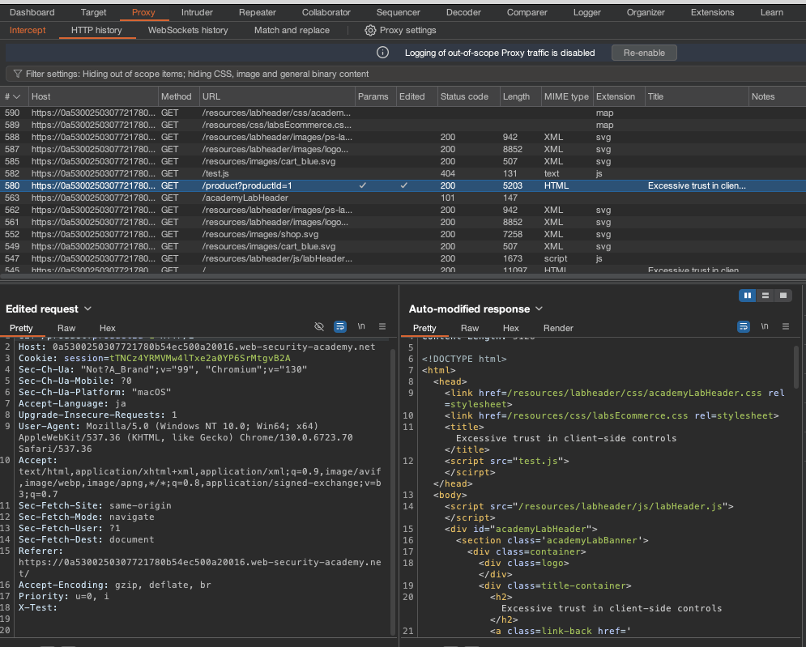This screenshot has height=647, width=806.
Task: Select side-by-side layout icon
Action: (748, 296)
